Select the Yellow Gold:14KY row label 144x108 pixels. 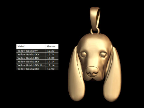[28, 58]
